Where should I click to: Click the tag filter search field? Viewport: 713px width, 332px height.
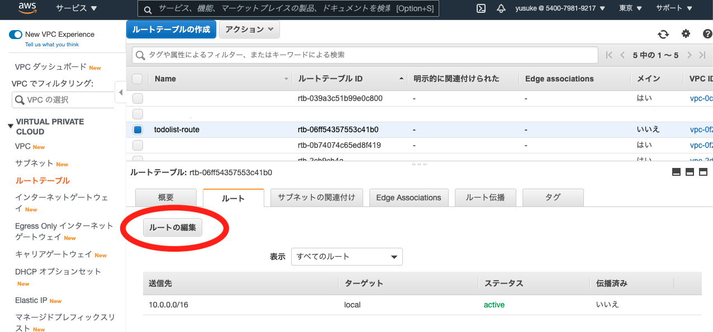coord(364,55)
